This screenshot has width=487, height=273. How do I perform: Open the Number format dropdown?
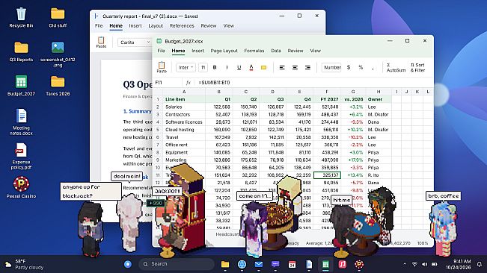click(x=331, y=67)
